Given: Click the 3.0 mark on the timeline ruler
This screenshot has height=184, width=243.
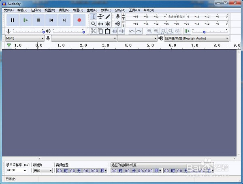Looking at the screenshot, I should point(106,45).
